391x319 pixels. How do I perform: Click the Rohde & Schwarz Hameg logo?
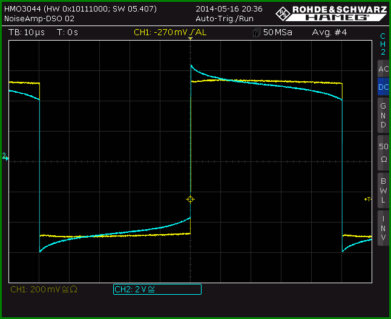pyautogui.click(x=331, y=13)
